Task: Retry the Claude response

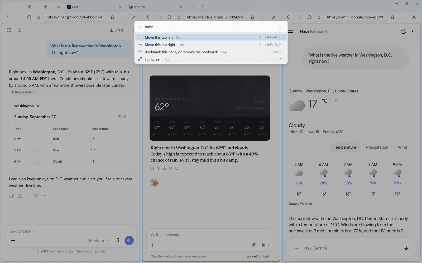Action: (177, 168)
